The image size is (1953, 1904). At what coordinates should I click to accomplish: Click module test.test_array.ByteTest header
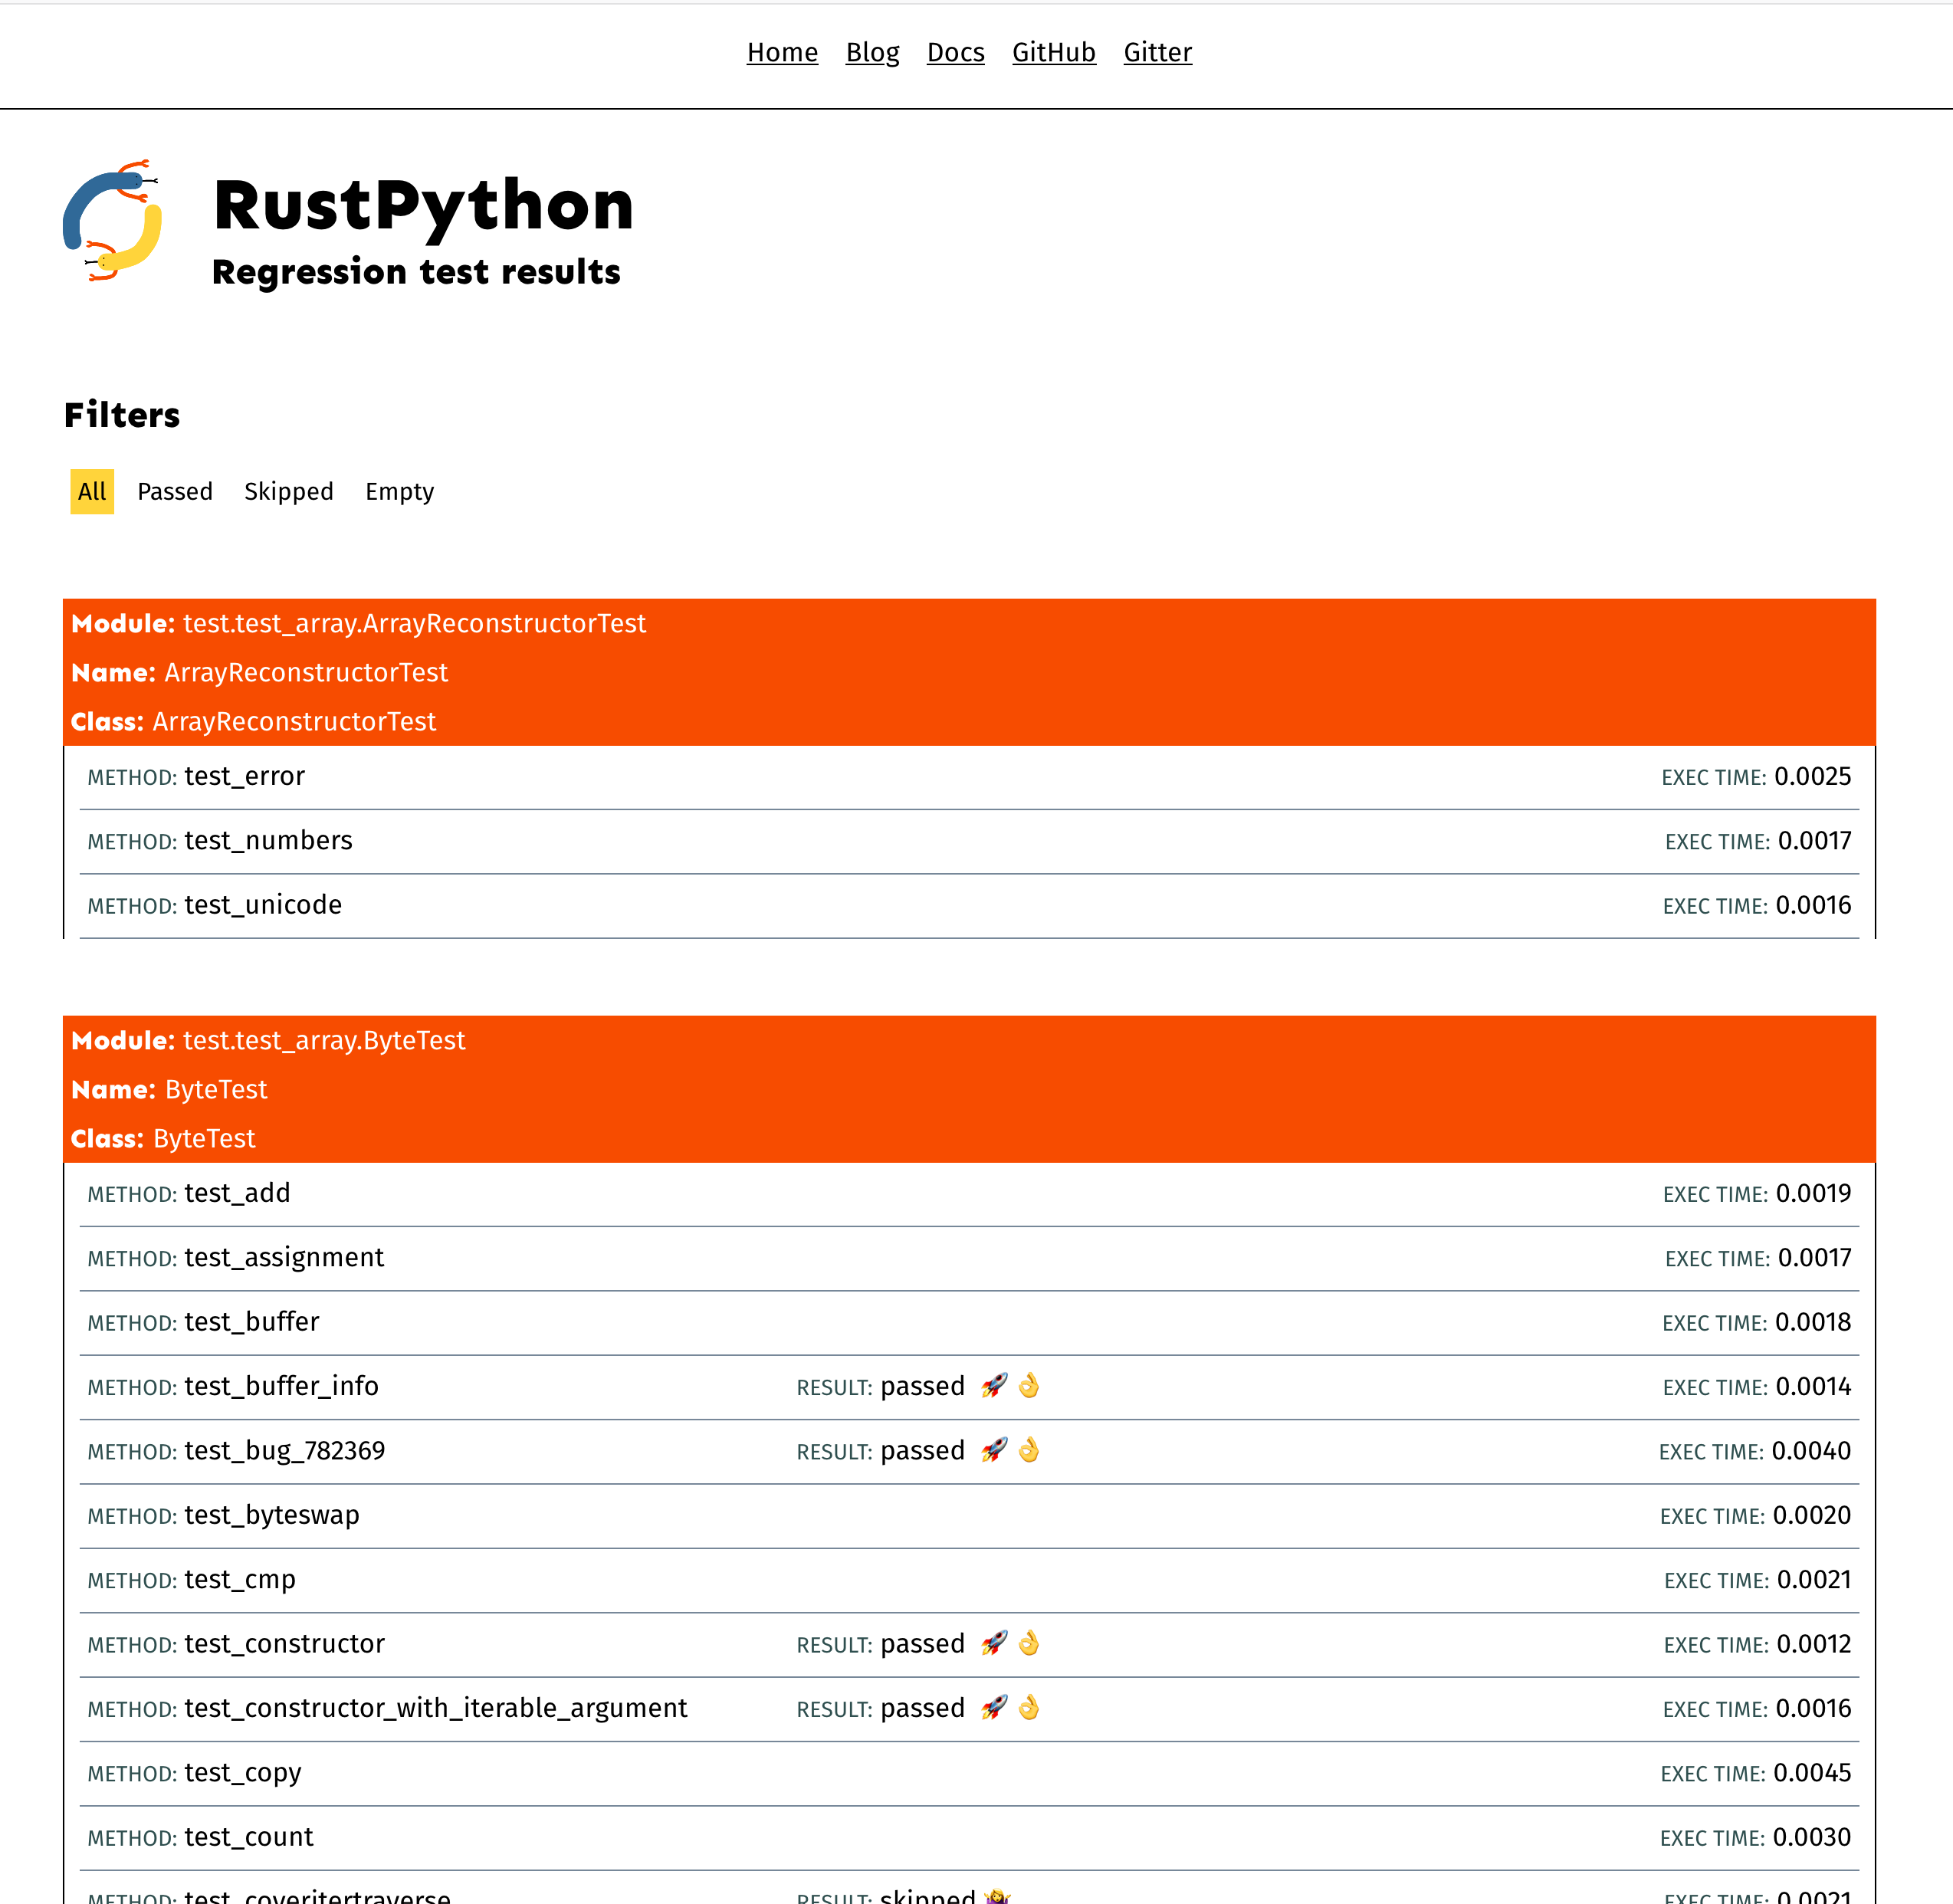(268, 1040)
